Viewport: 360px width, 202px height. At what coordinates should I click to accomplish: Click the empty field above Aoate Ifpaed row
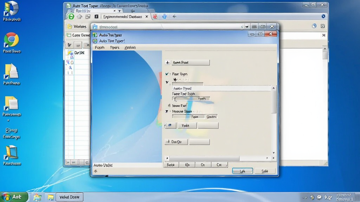tap(188, 84)
